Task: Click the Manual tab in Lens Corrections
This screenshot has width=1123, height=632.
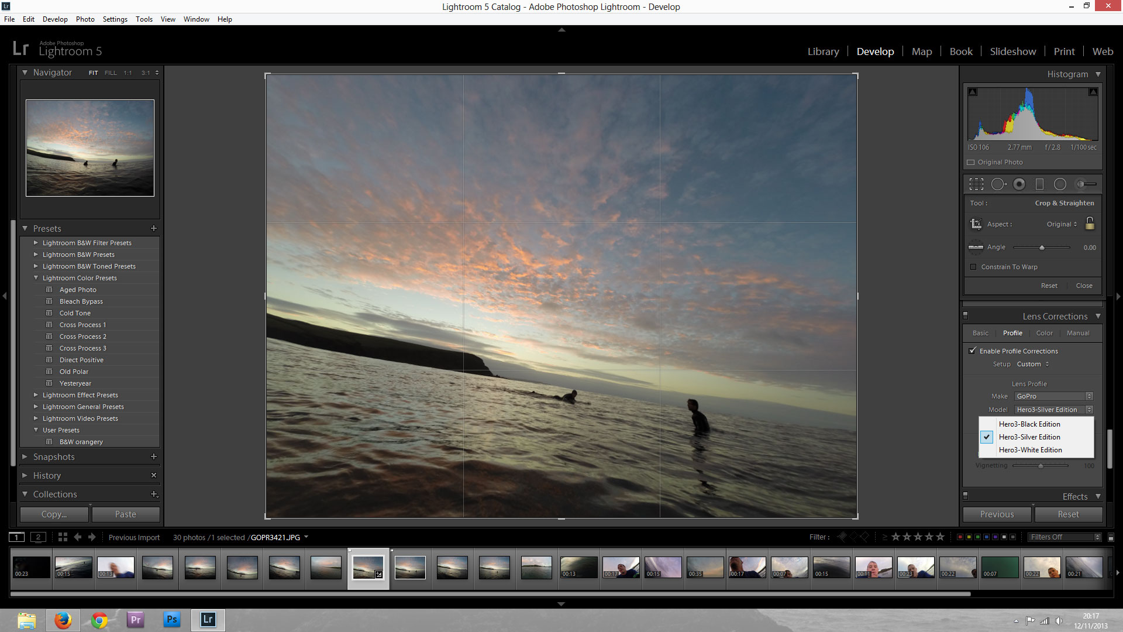Action: pyautogui.click(x=1077, y=332)
